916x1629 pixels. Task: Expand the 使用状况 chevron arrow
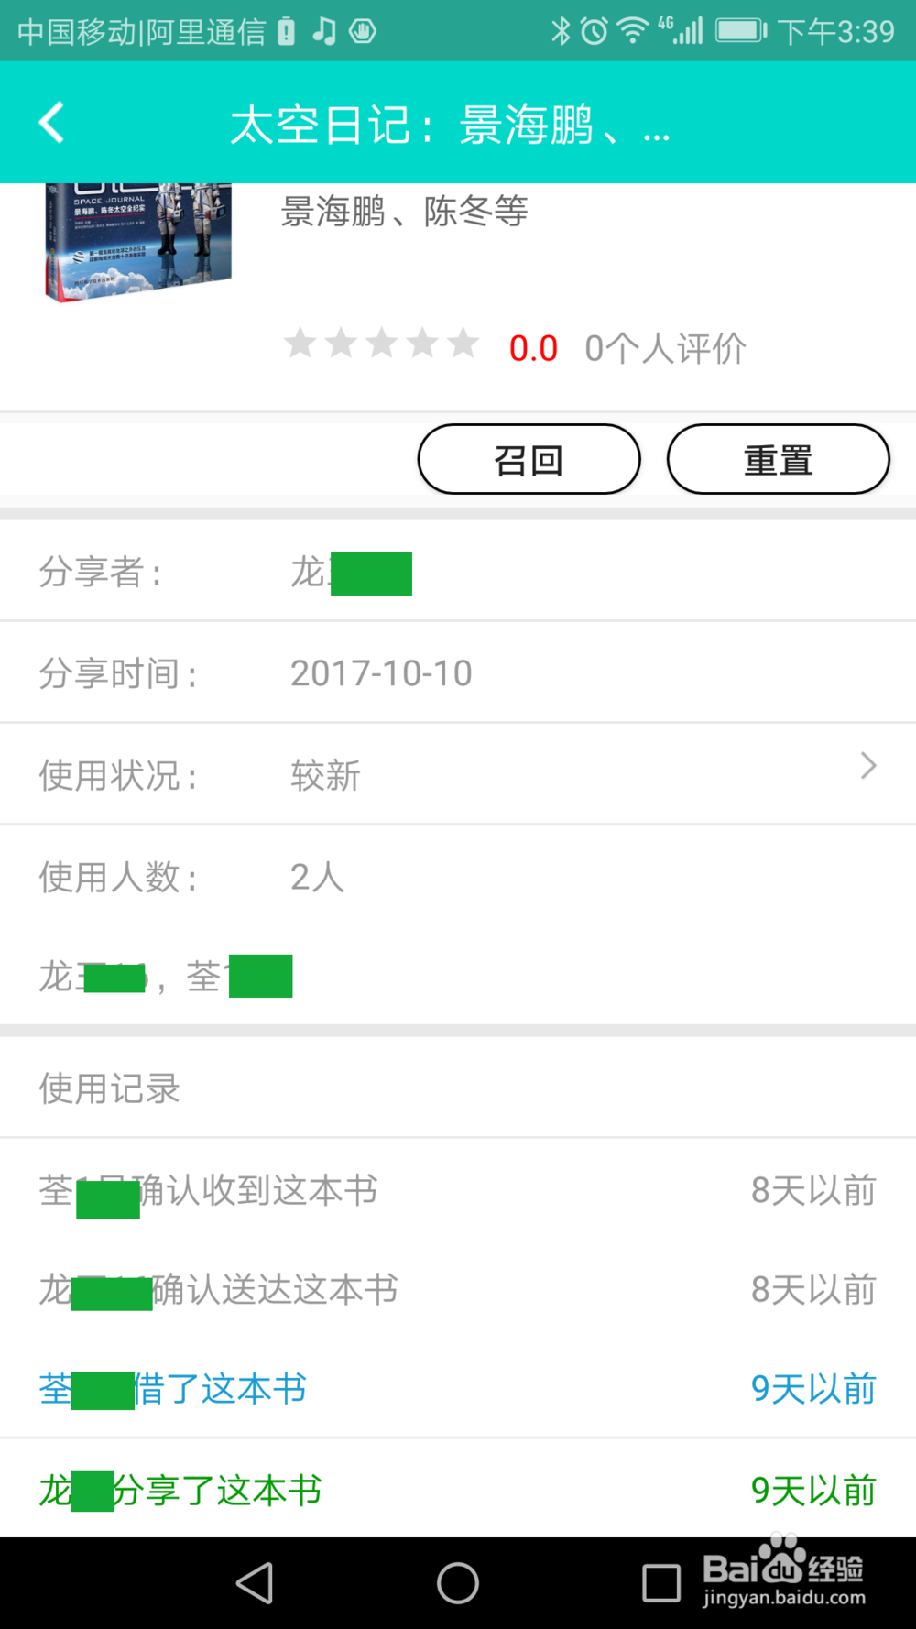pos(867,766)
